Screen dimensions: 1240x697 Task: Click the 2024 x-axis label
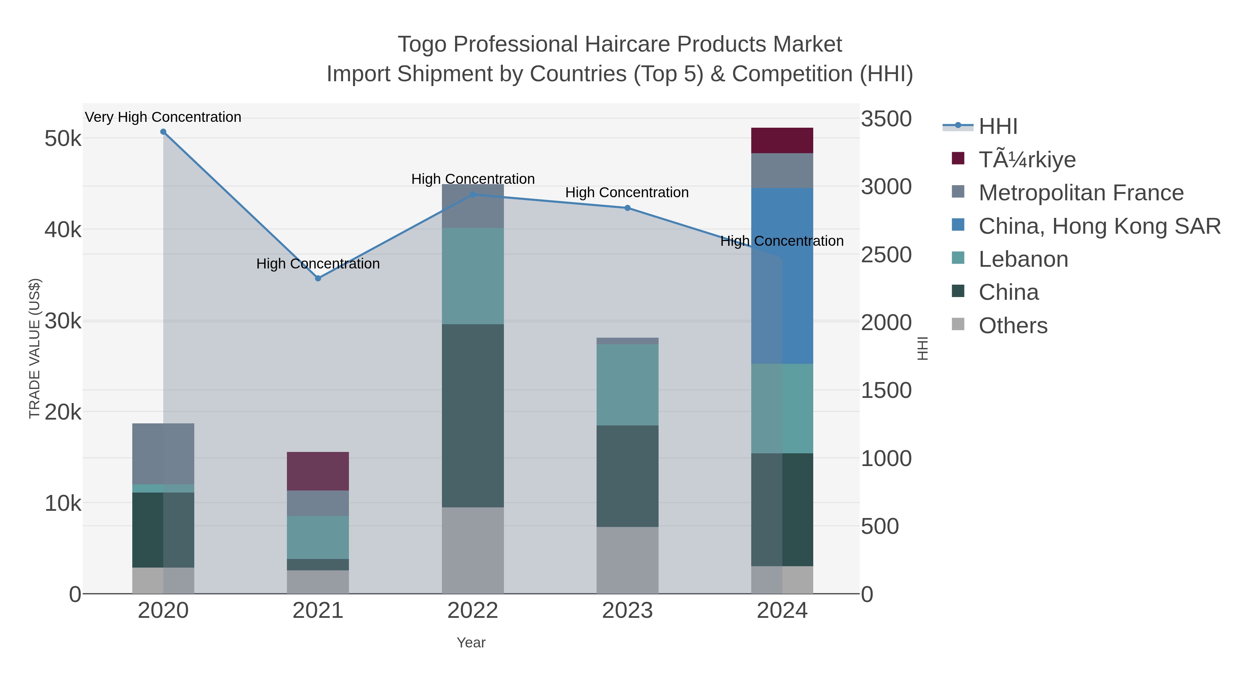782,611
